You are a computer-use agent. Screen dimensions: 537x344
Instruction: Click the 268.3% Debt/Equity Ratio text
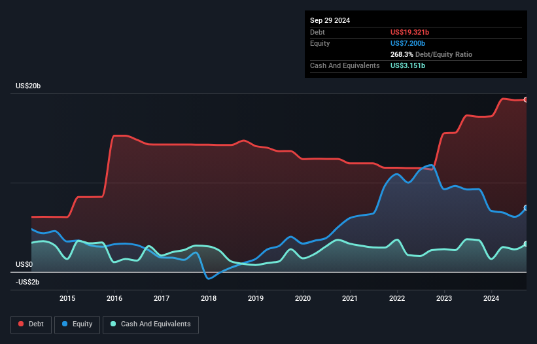point(431,54)
